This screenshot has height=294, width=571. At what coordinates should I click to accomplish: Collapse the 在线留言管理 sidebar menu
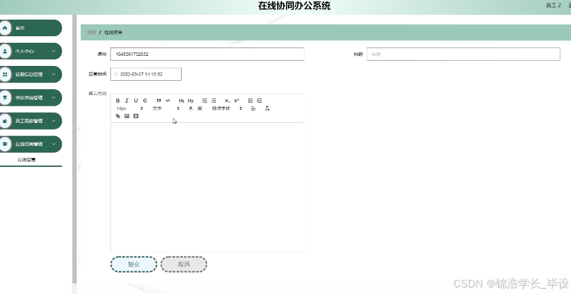[31, 144]
